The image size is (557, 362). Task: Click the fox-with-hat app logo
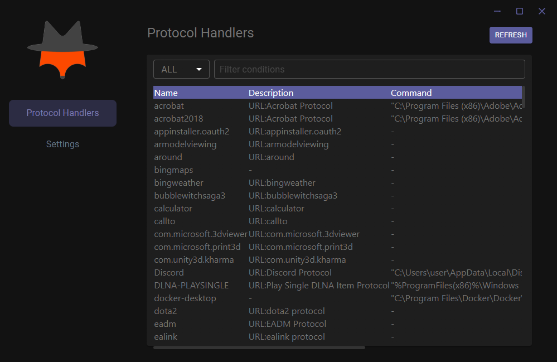[62, 50]
